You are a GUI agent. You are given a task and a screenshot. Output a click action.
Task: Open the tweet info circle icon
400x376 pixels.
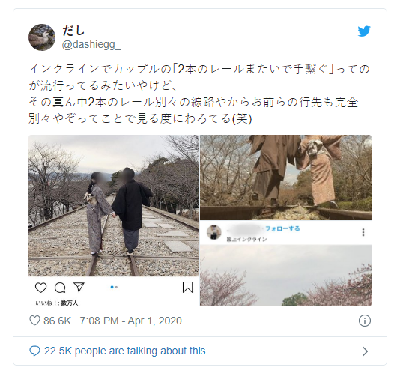(365, 321)
